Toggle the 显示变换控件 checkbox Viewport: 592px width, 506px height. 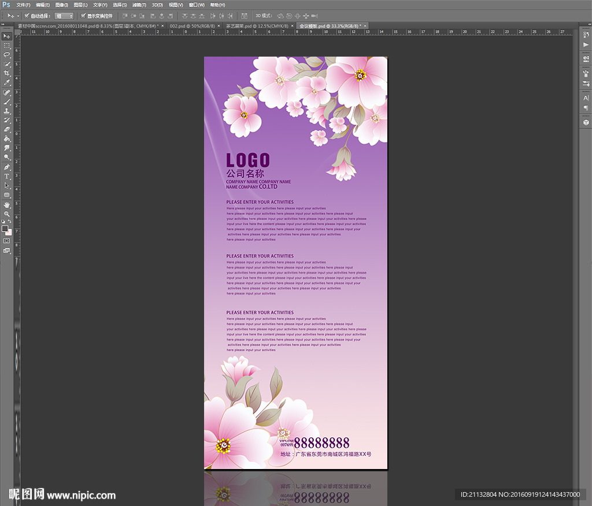[83, 16]
